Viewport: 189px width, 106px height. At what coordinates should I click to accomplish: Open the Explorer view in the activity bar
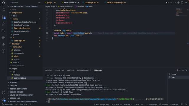pos(3,3)
